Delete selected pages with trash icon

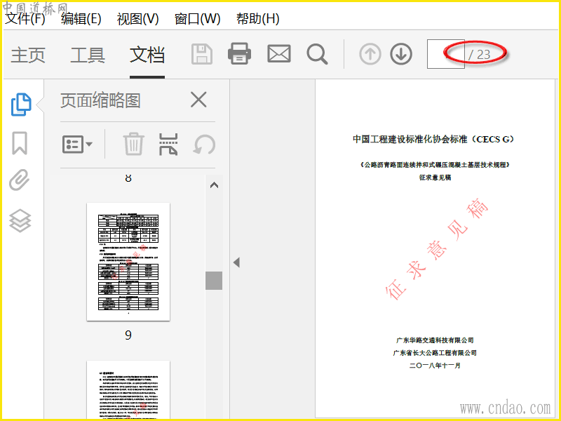pyautogui.click(x=134, y=145)
